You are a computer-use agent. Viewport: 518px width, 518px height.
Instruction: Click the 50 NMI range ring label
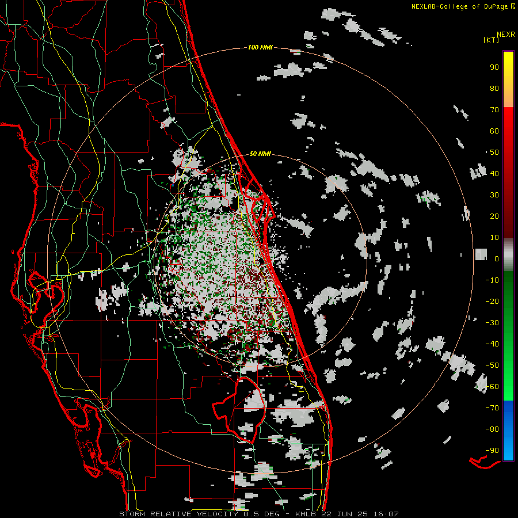point(260,154)
